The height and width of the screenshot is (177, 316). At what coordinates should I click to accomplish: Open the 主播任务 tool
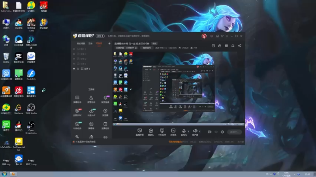tap(105, 125)
